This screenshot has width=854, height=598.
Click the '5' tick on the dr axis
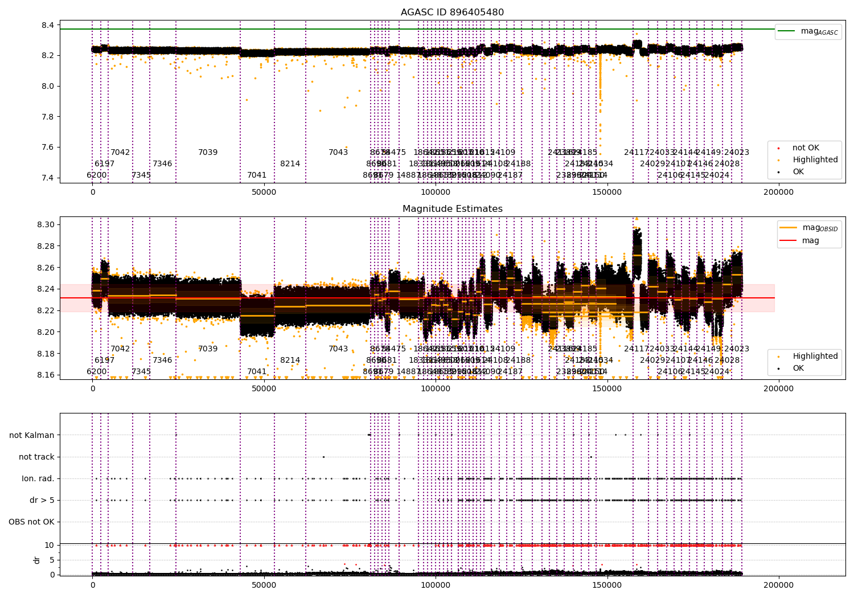tap(52, 560)
